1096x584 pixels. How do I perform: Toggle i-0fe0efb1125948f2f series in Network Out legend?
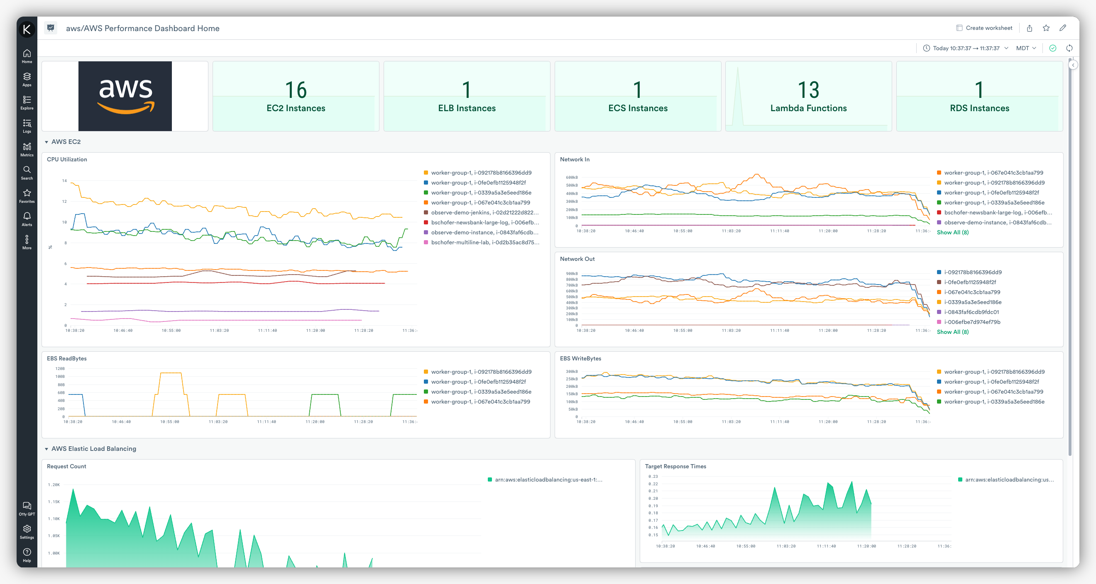click(x=966, y=282)
